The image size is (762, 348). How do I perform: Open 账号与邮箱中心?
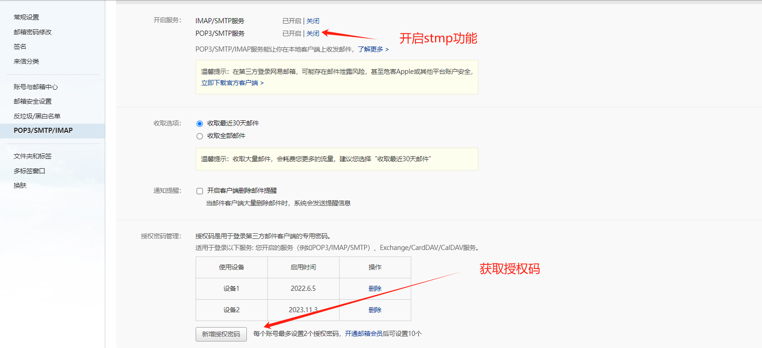pyautogui.click(x=36, y=87)
